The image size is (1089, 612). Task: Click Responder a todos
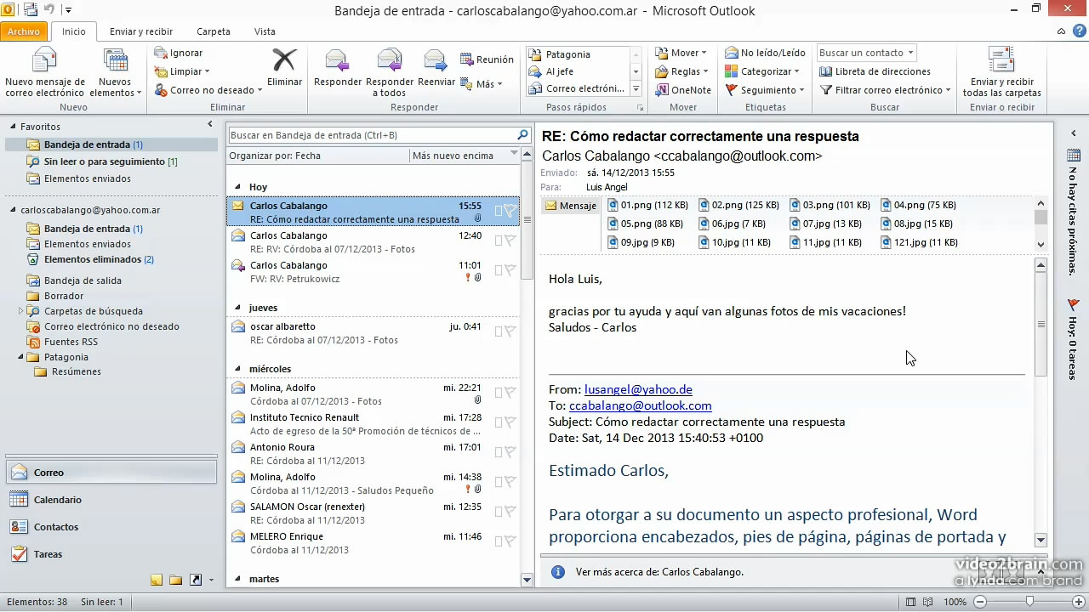tap(390, 73)
